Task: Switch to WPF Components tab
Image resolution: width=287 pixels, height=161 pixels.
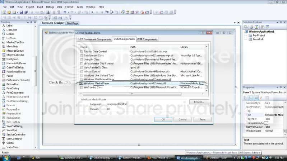Action: pos(147,39)
